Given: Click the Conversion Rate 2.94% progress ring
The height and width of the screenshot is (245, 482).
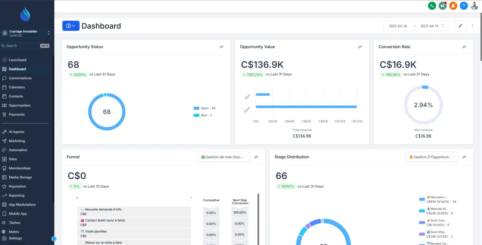Looking at the screenshot, I should click(423, 105).
